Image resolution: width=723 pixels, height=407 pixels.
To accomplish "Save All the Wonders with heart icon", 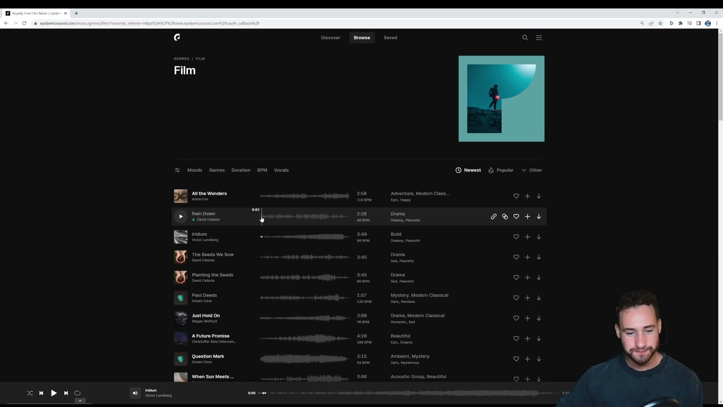I will pyautogui.click(x=516, y=196).
